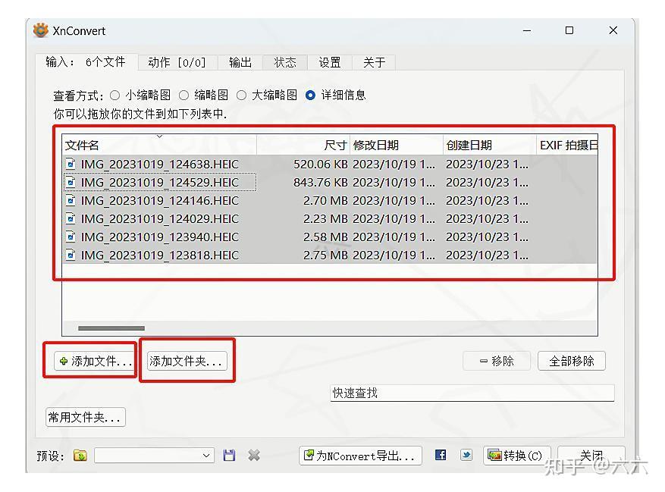Focus the 快速查找 search field
Image resolution: width=665 pixels, height=492 pixels.
tap(472, 393)
